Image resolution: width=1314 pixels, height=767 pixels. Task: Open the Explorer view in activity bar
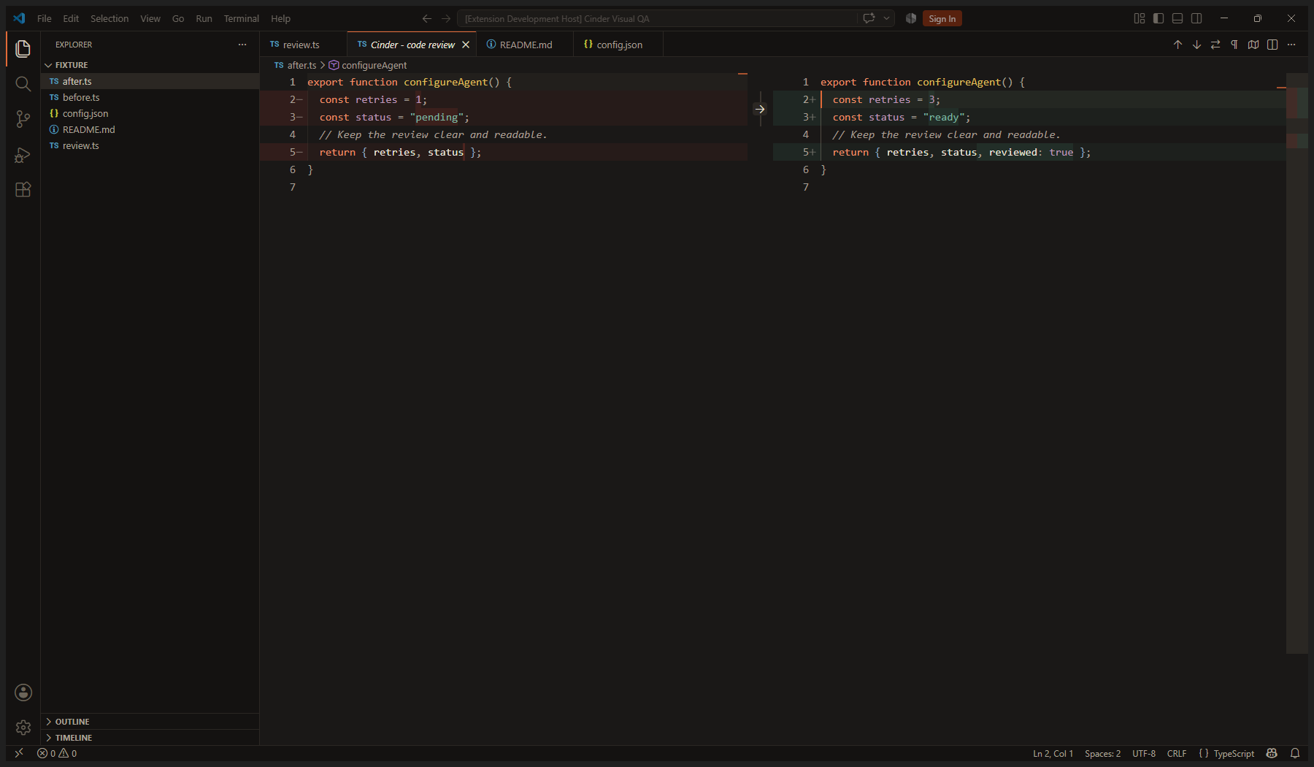23,49
